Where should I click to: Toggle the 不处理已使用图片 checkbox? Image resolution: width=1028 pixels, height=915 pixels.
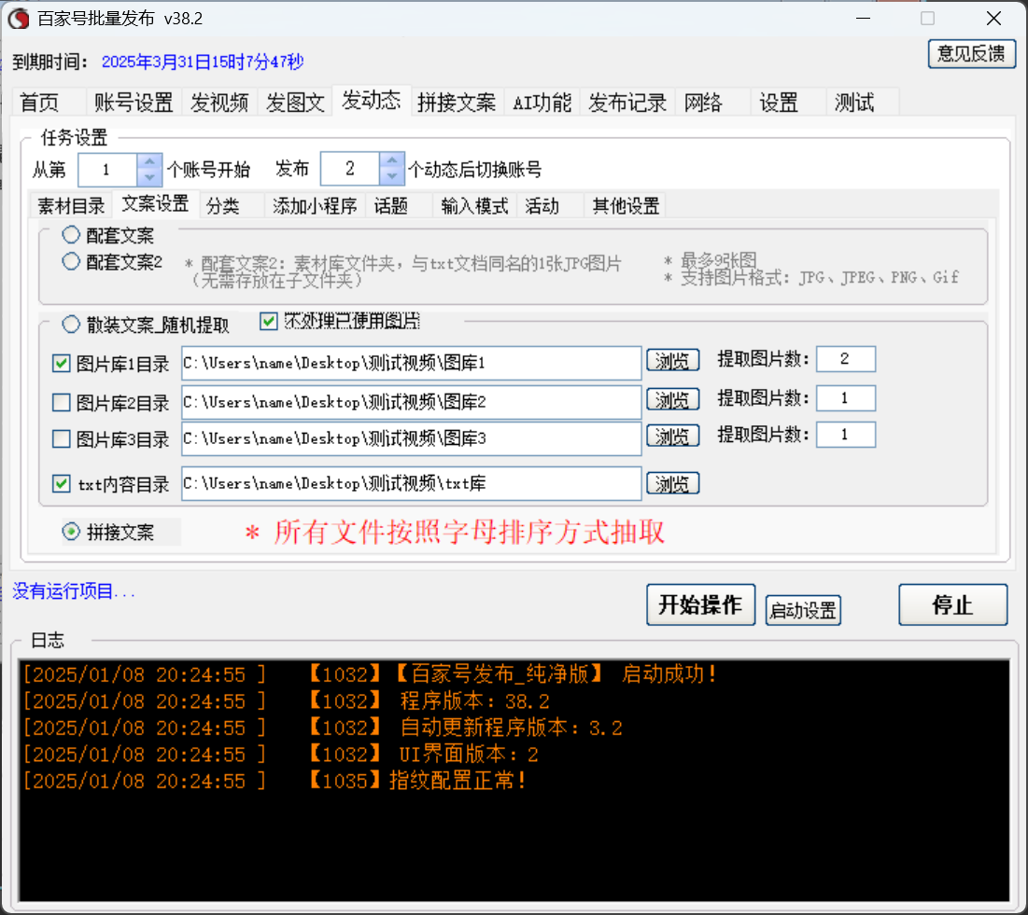pos(269,321)
